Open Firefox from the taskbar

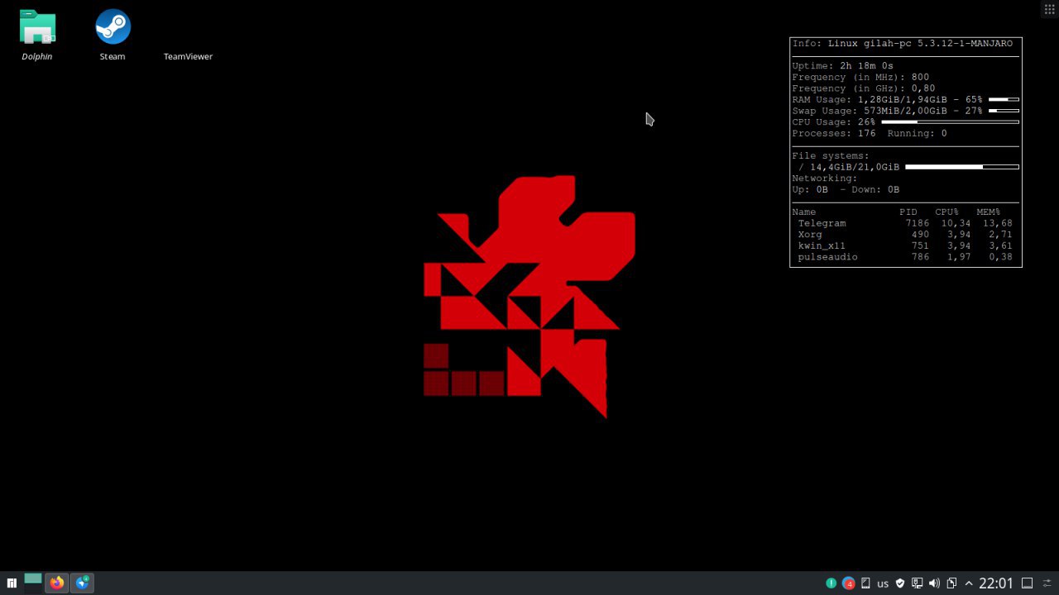point(56,583)
